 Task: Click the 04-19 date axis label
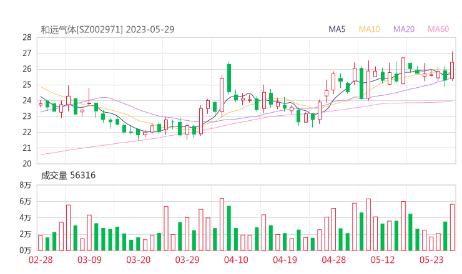point(285,260)
